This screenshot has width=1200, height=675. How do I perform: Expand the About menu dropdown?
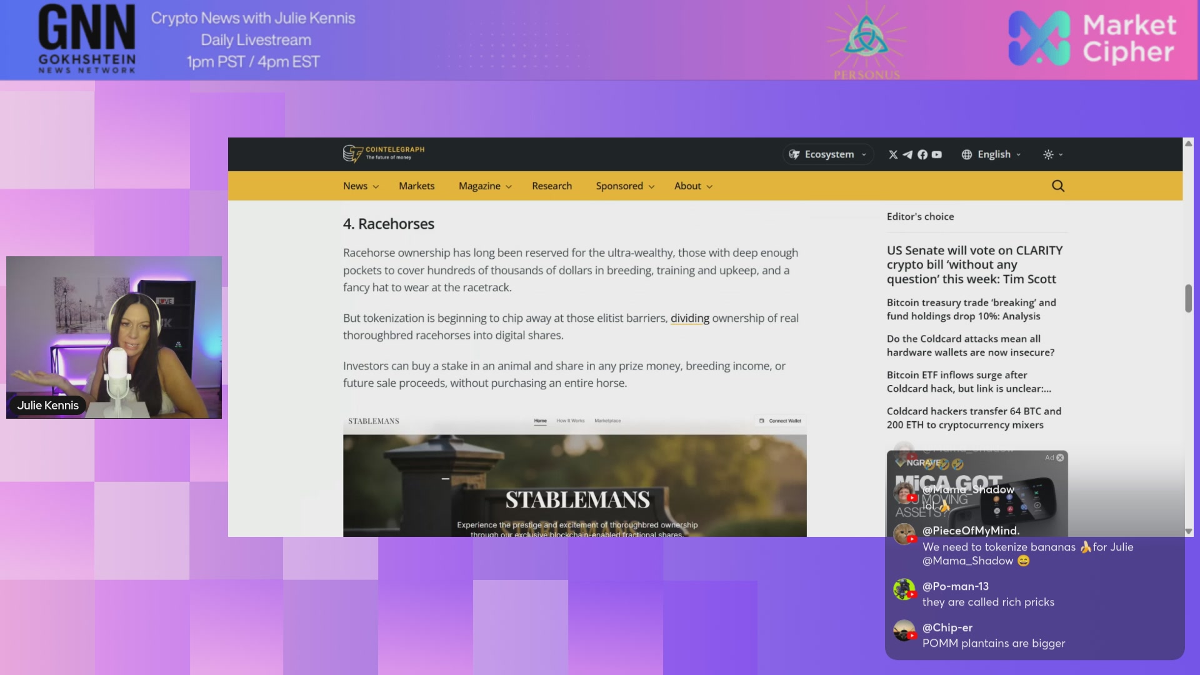click(x=693, y=186)
